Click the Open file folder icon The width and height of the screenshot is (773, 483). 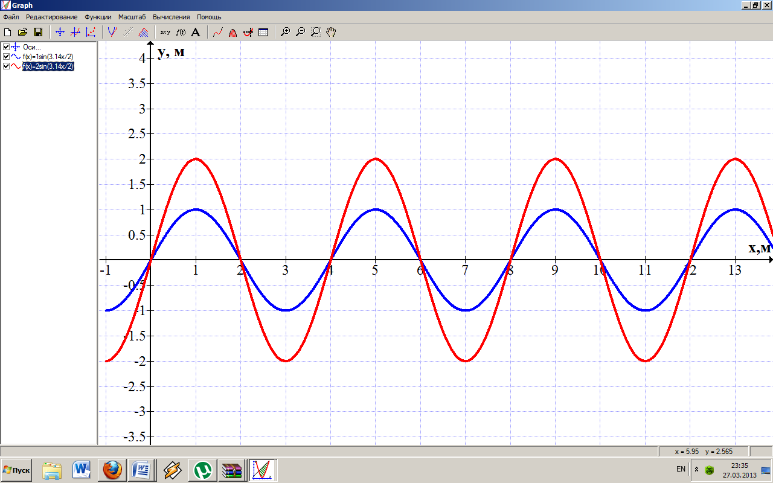pyautogui.click(x=22, y=32)
